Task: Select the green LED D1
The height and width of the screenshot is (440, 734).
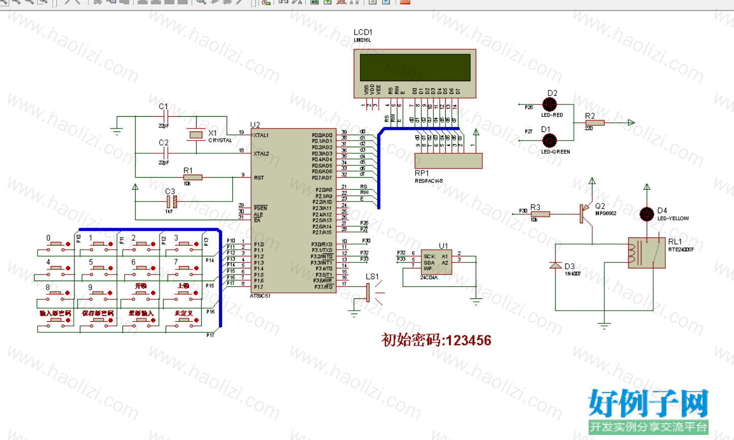Action: pyautogui.click(x=549, y=141)
